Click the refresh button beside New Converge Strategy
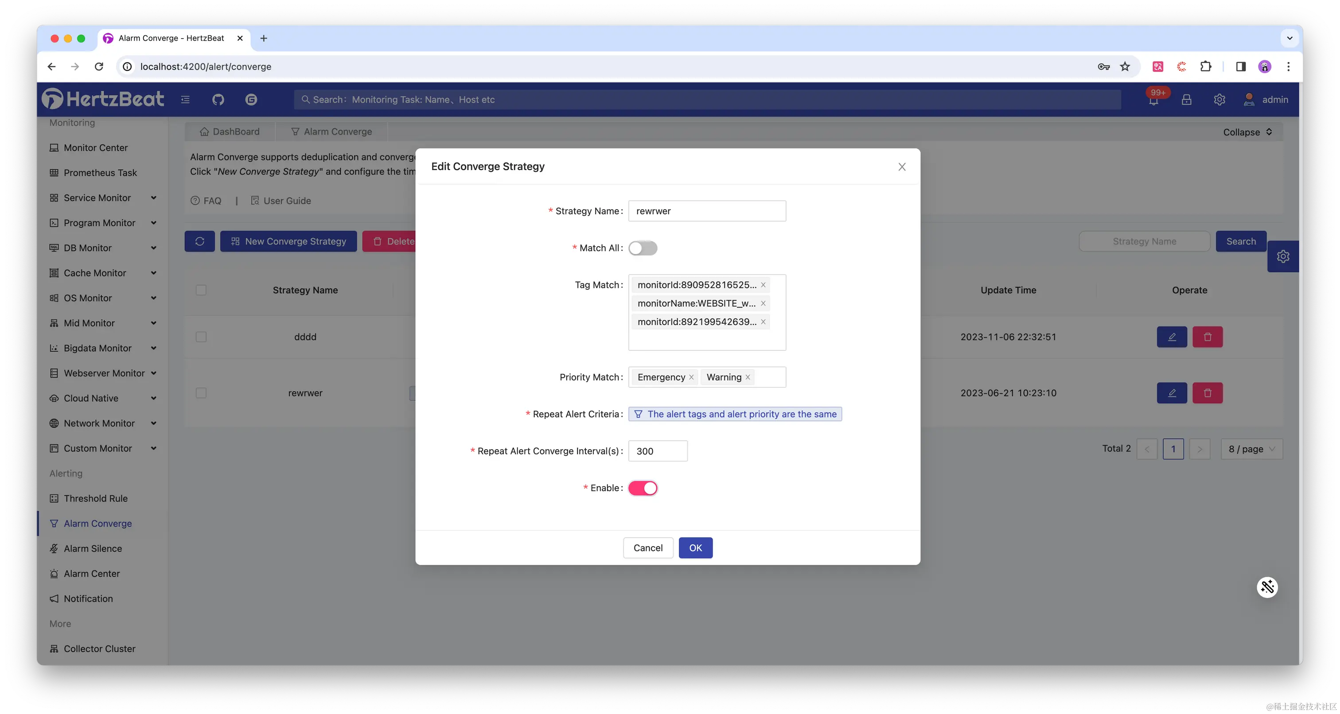Viewport: 1340px width, 714px height. [x=199, y=241]
